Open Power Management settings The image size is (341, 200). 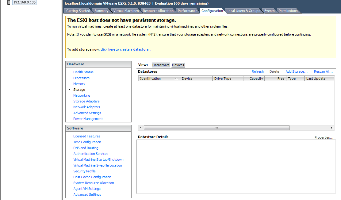88,119
